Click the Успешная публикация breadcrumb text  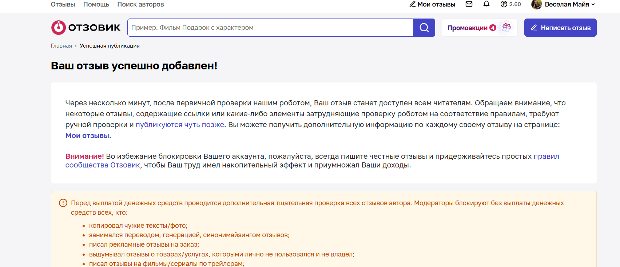point(110,46)
